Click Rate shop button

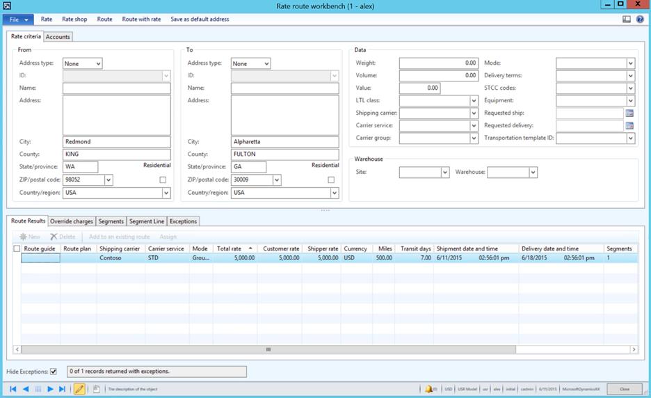pyautogui.click(x=74, y=19)
